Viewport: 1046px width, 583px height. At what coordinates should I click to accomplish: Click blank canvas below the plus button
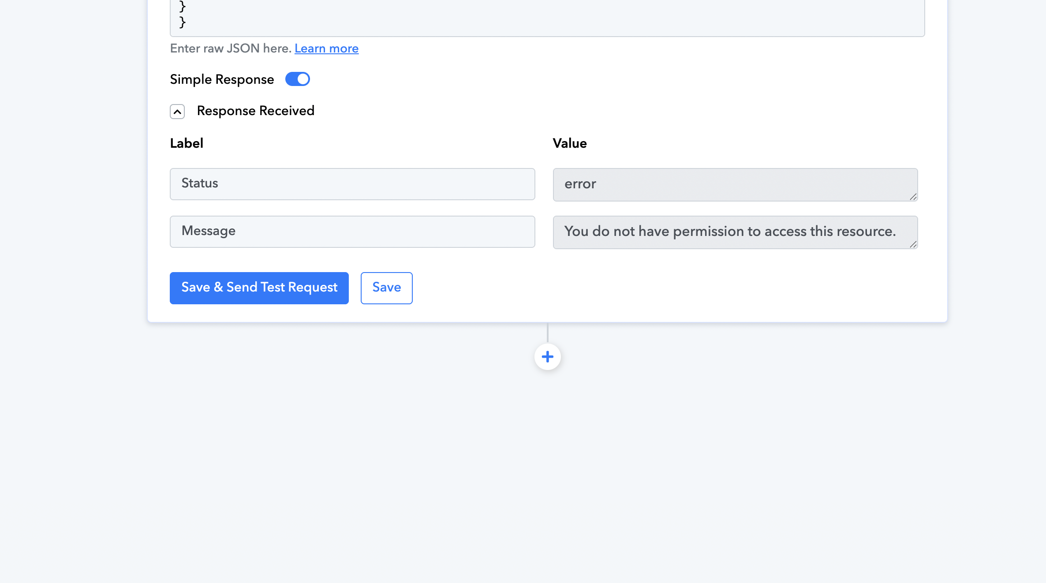tap(547, 463)
